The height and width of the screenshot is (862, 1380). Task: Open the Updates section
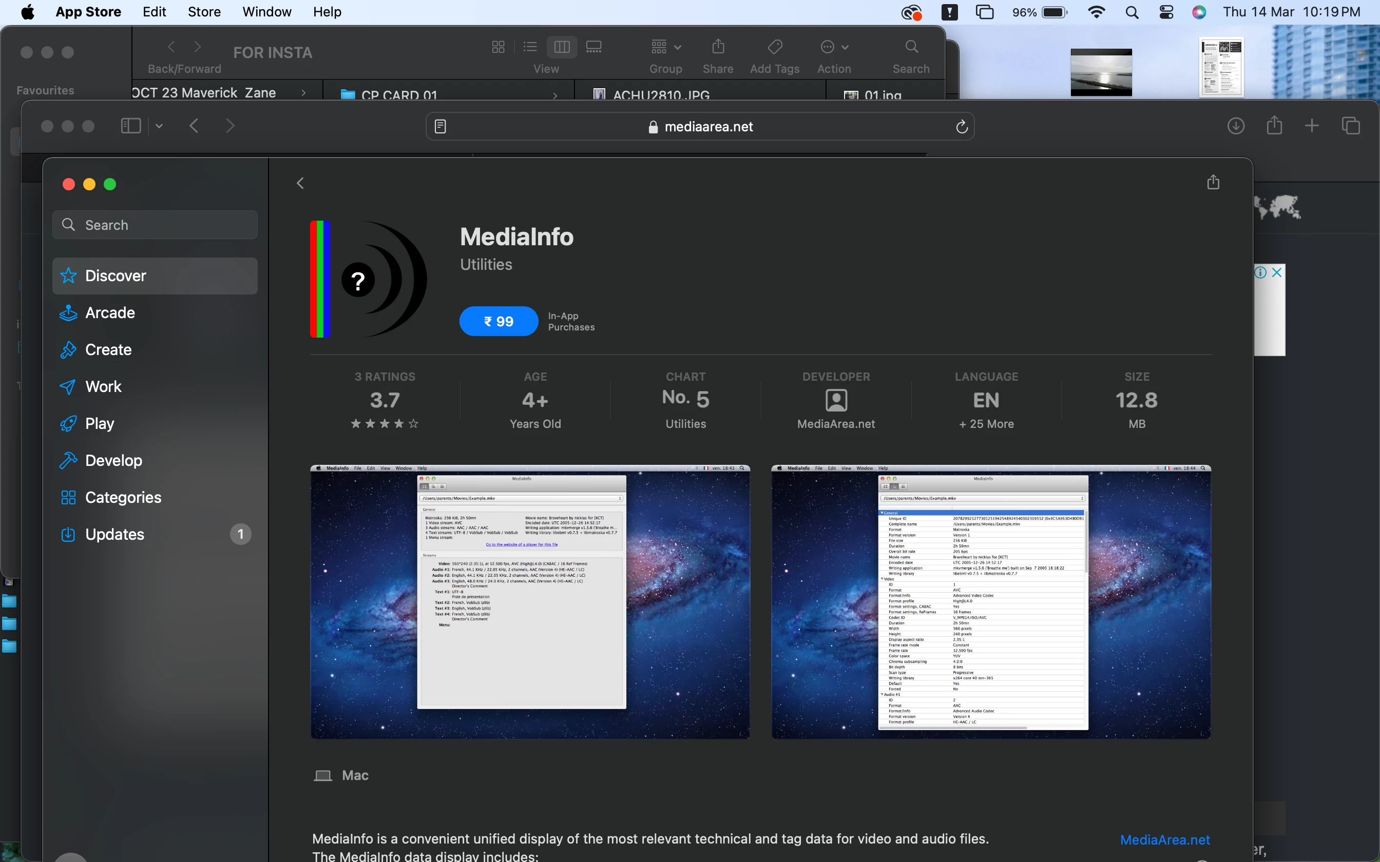(x=155, y=534)
